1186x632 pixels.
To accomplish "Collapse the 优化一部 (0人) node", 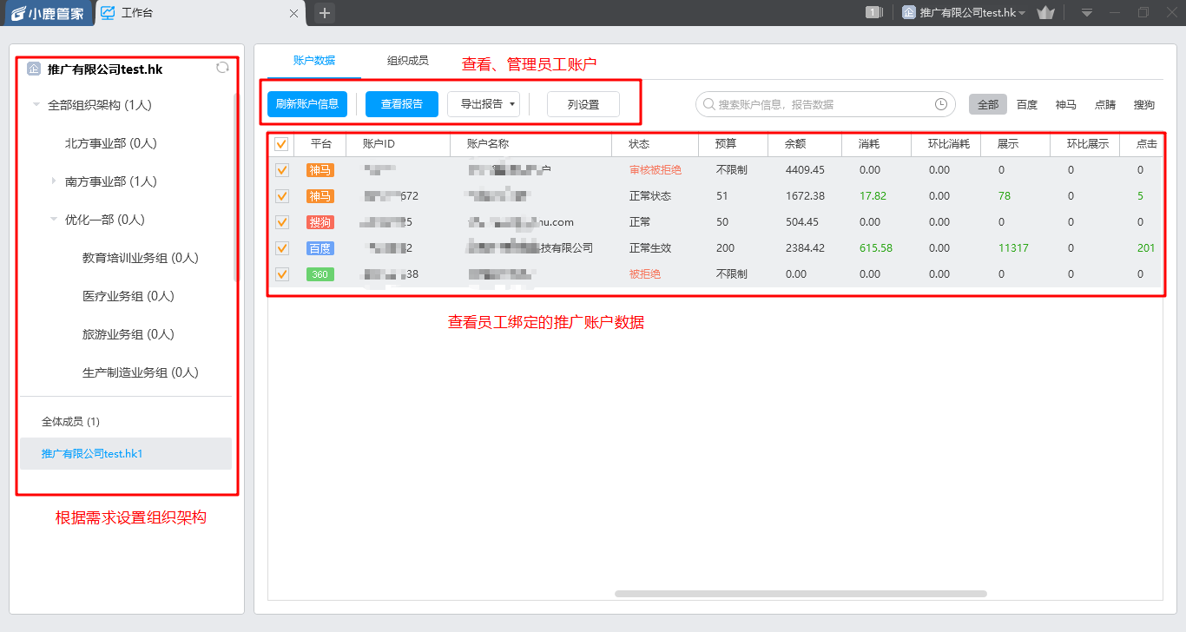I will click(x=54, y=220).
